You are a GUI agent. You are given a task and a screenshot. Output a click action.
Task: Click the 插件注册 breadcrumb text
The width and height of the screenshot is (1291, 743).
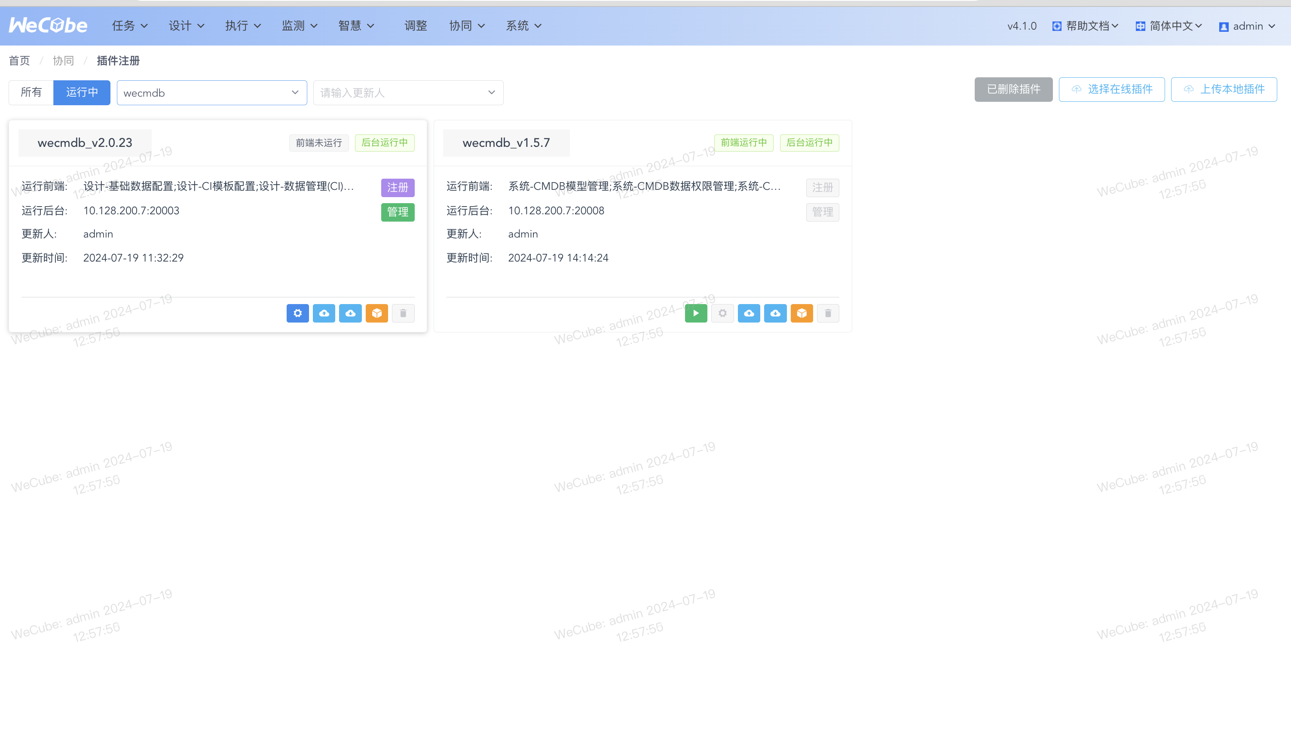click(118, 61)
